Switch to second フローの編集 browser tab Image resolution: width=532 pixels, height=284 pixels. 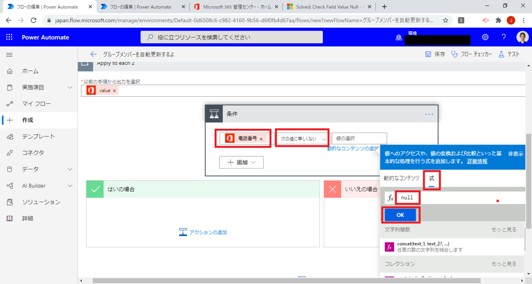144,7
